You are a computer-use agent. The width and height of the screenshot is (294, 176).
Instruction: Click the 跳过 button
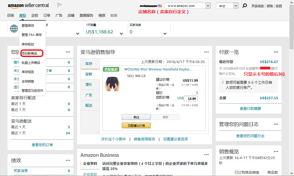pos(136,117)
